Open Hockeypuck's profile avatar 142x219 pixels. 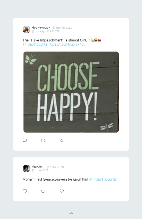[x=26, y=29]
